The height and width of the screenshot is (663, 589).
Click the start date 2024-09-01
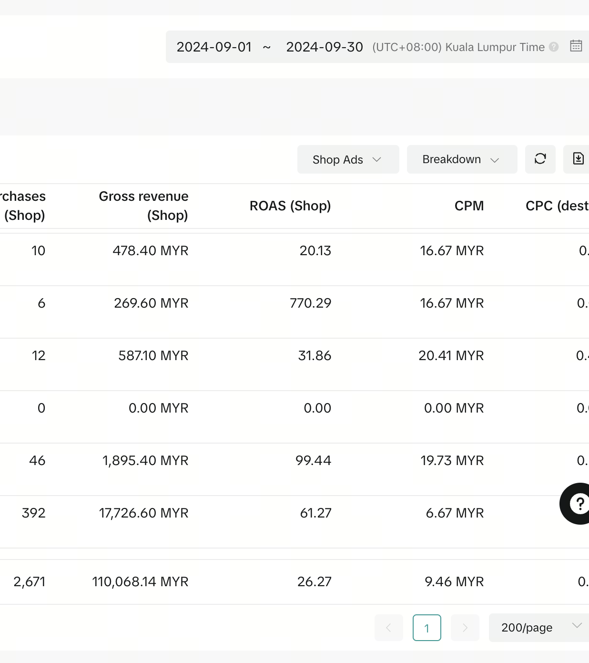pos(214,47)
